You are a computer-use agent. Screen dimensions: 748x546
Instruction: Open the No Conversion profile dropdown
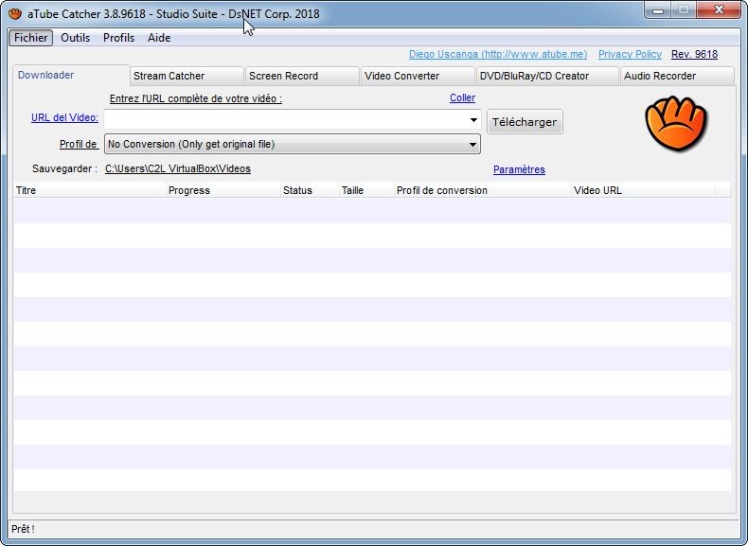pyautogui.click(x=292, y=144)
